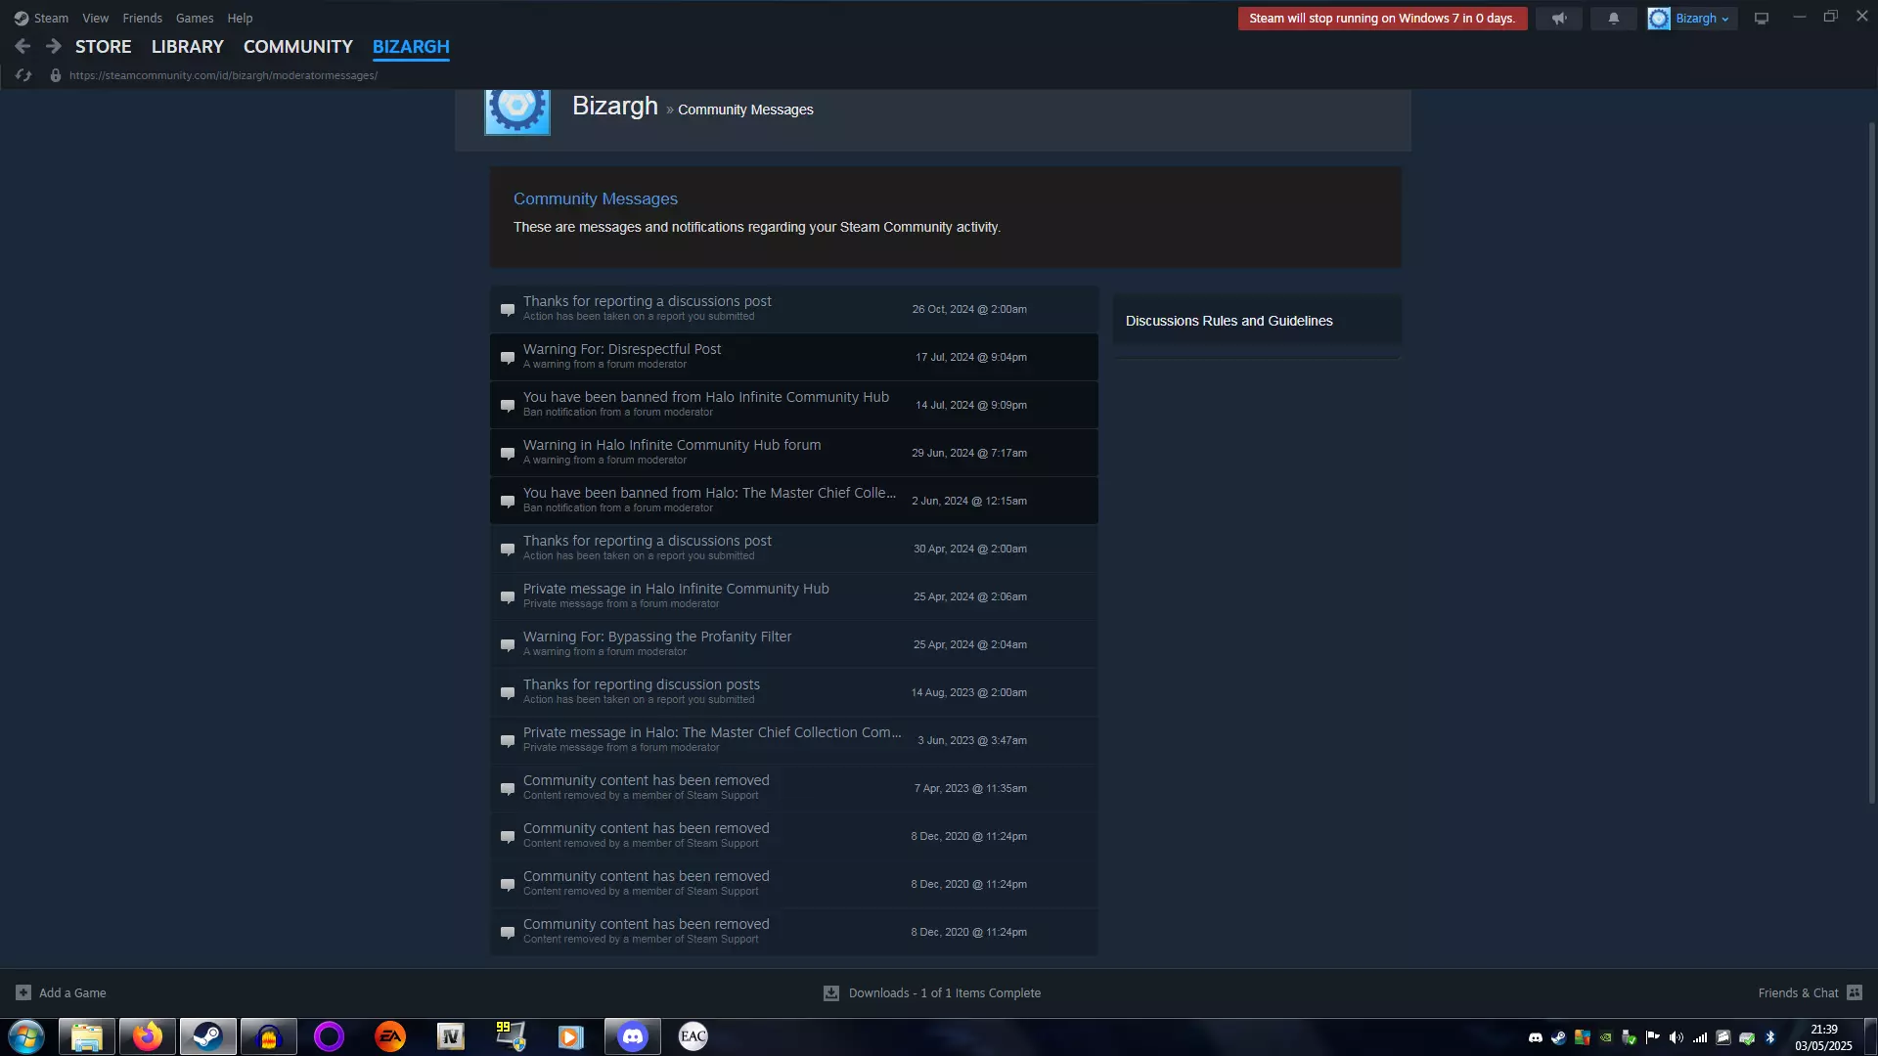This screenshot has width=1878, height=1056.
Task: Reload the page using the refresh icon
Action: 23,75
